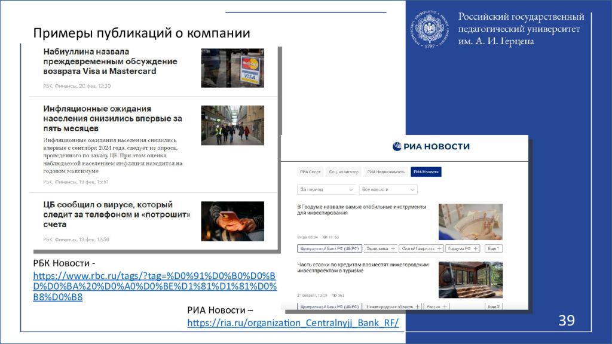
Task: Click the hands holding phone thumbnail
Action: point(232,221)
